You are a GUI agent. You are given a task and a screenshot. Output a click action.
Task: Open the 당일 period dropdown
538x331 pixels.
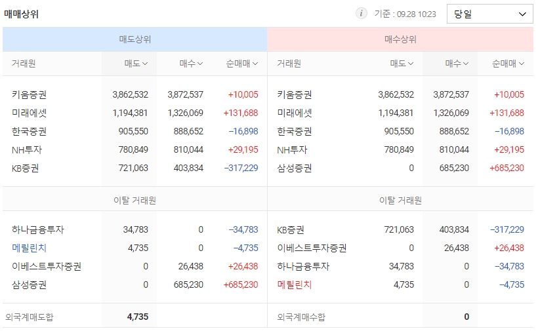(489, 14)
